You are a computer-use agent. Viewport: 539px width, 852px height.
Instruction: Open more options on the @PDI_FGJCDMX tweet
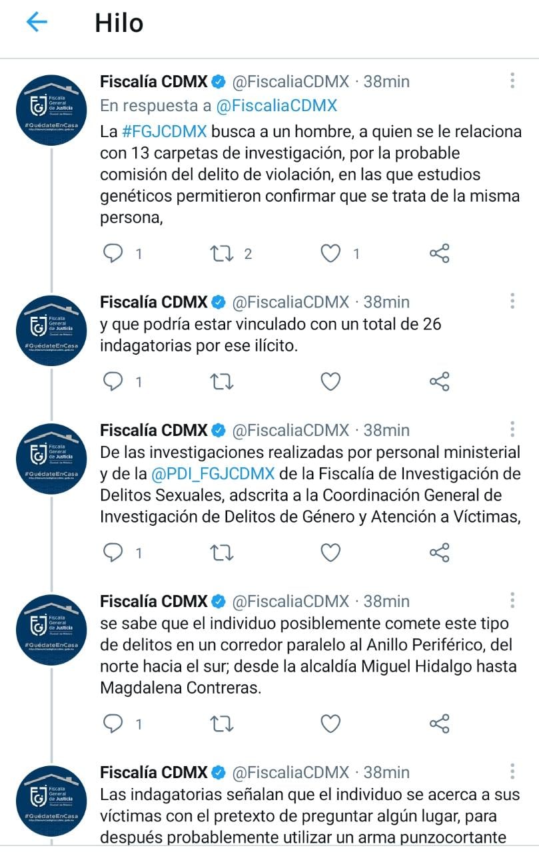pos(512,429)
